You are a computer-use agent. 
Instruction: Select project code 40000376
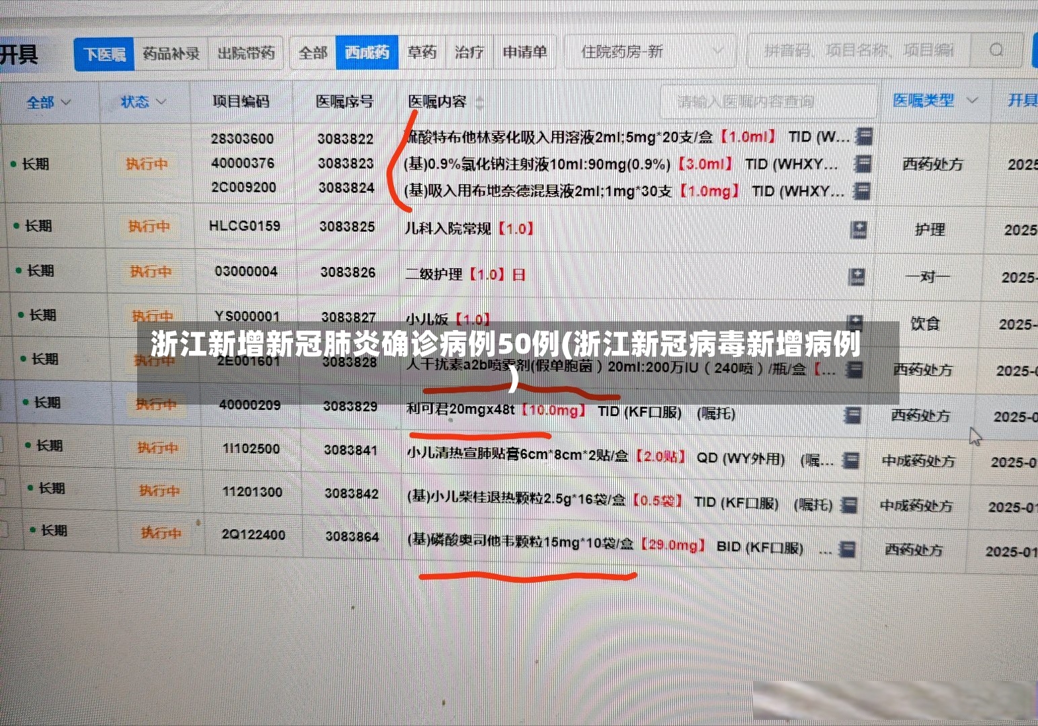pyautogui.click(x=243, y=163)
